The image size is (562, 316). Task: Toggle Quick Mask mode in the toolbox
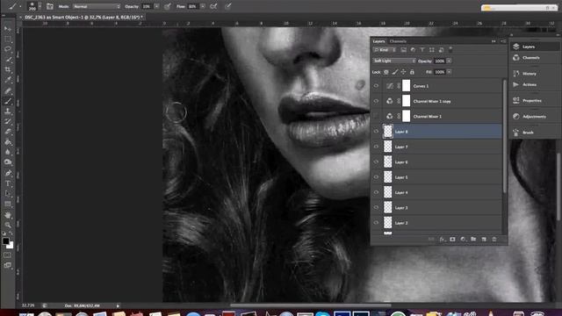click(8, 255)
